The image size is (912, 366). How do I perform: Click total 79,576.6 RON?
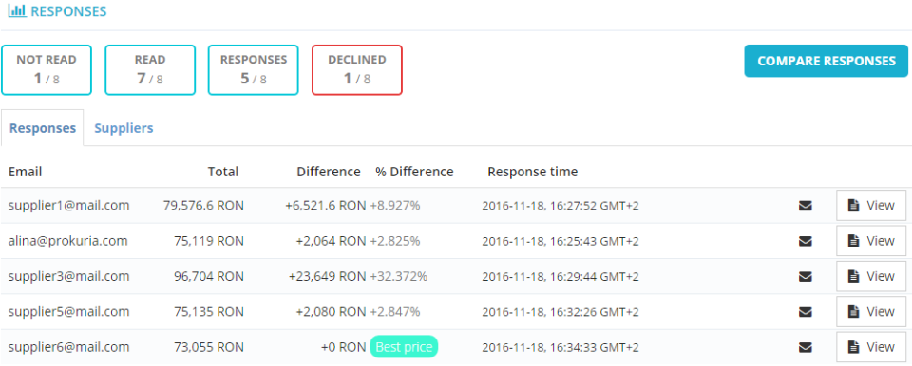point(203,205)
